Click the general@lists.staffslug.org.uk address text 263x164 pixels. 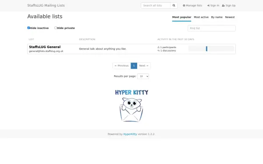[x=46, y=51]
